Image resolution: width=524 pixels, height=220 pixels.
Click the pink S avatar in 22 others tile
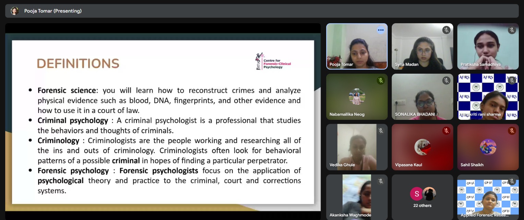[x=417, y=194]
